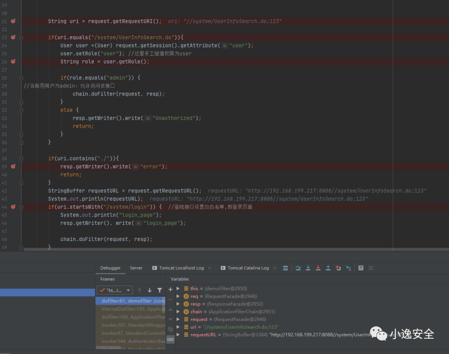Collapse the code fold at line 38
This screenshot has height=354, width=449.
coord(21,159)
